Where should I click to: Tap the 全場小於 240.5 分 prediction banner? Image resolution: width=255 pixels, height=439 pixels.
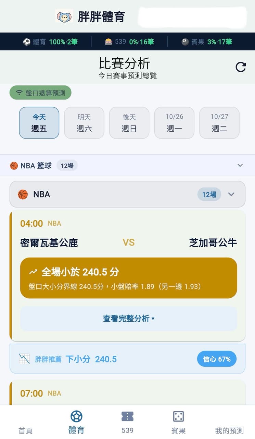point(129,278)
